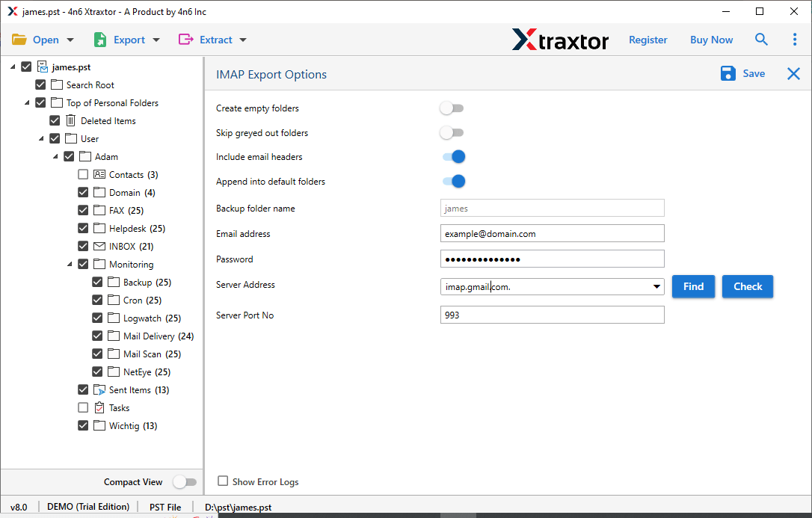Open the three-dot overflow menu

click(x=795, y=39)
